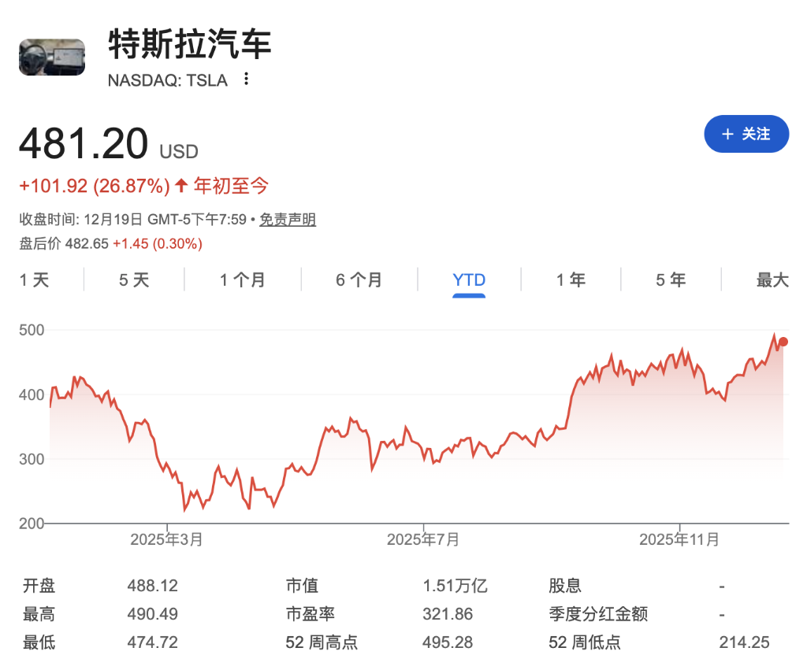Screen dimensions: 807x670
Task: Open the three-dot menu beside NASDAQ: TSLA
Action: click(245, 80)
